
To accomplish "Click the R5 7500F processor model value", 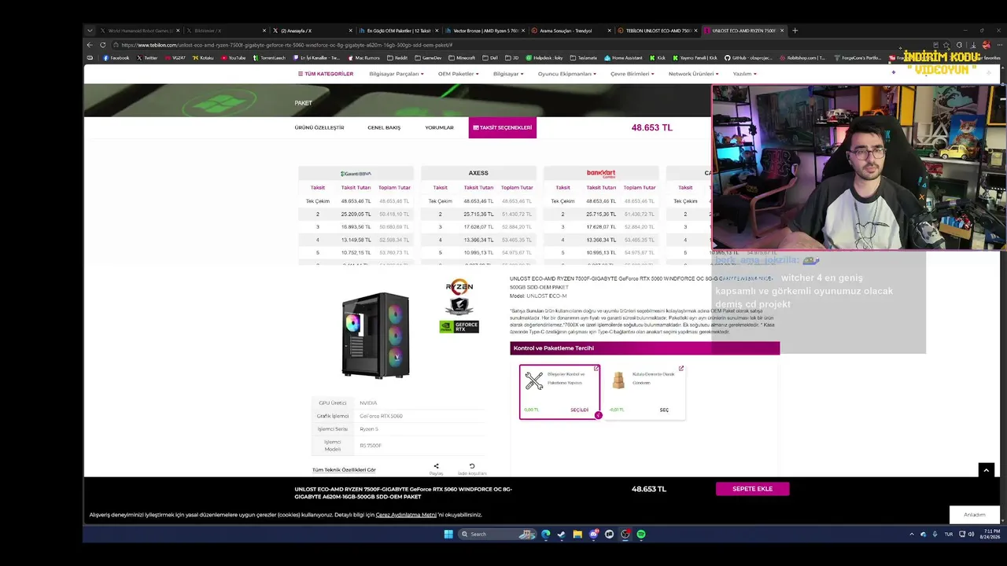I will pyautogui.click(x=371, y=446).
